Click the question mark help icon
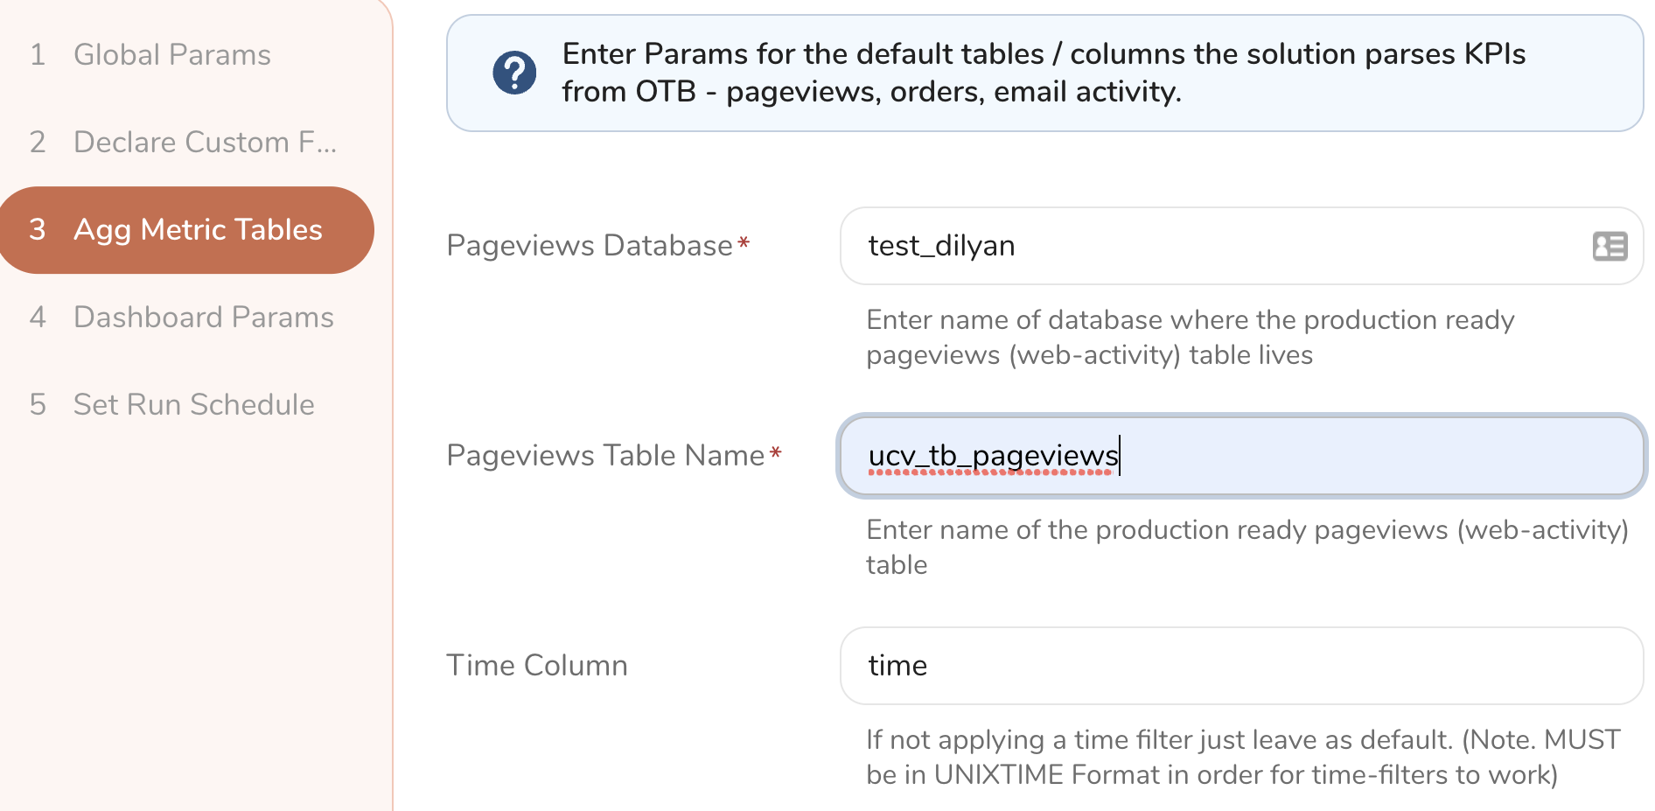This screenshot has width=1655, height=811. click(x=514, y=73)
